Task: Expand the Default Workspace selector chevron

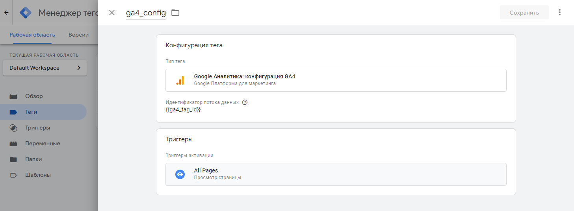Action: (79, 68)
